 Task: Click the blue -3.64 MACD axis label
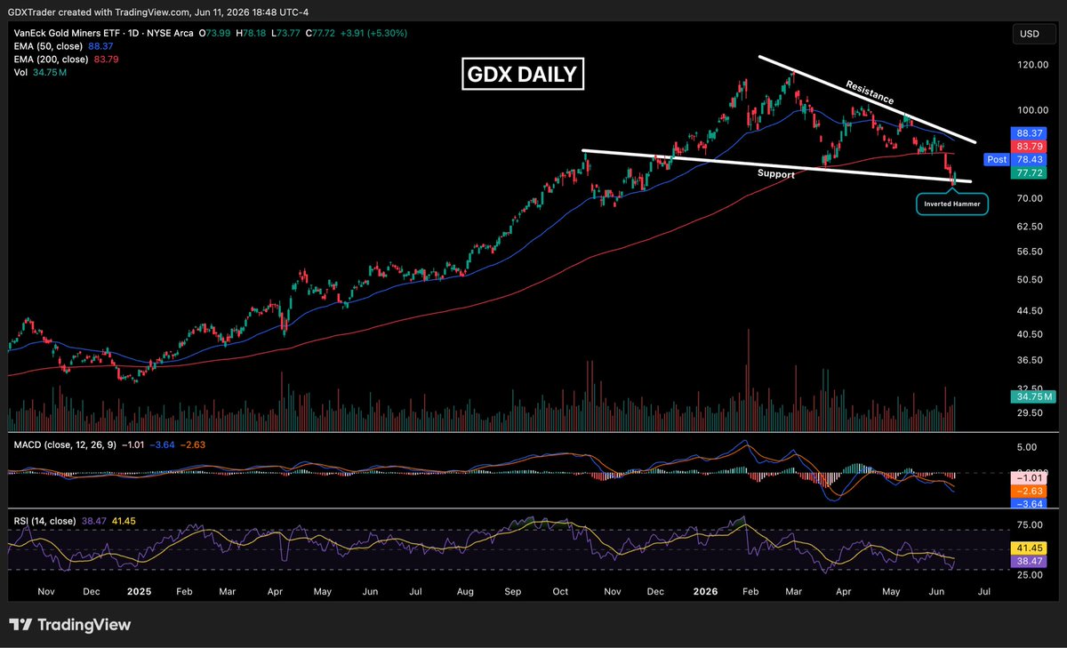click(x=1030, y=502)
